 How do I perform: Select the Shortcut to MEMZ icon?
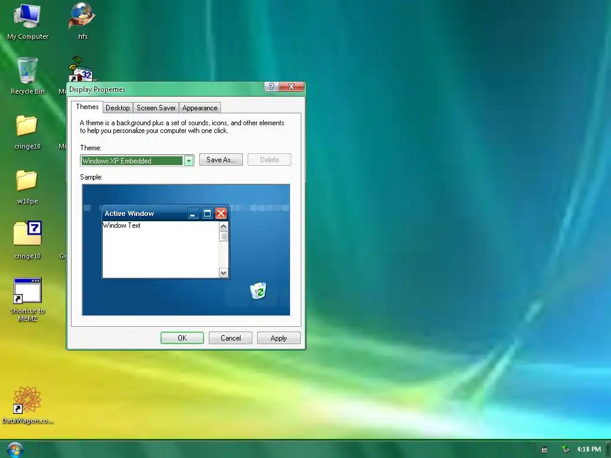click(27, 299)
